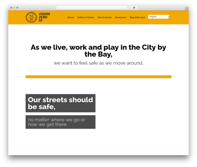Click 'no matter where we go' text box
The image size is (197, 167).
[60, 122]
